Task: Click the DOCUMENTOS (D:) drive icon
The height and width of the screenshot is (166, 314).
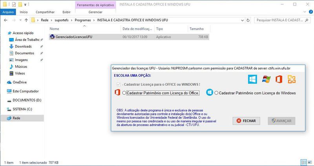Action: point(9,100)
